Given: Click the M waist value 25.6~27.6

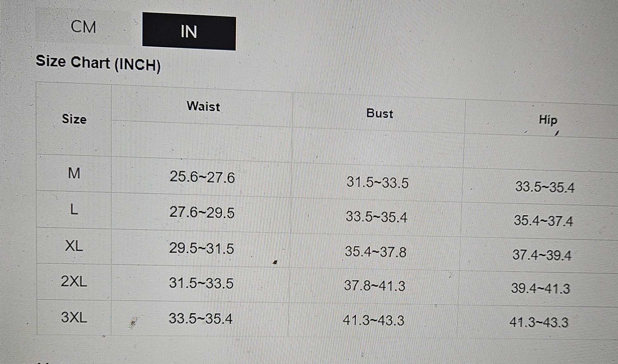Looking at the screenshot, I should [x=202, y=177].
